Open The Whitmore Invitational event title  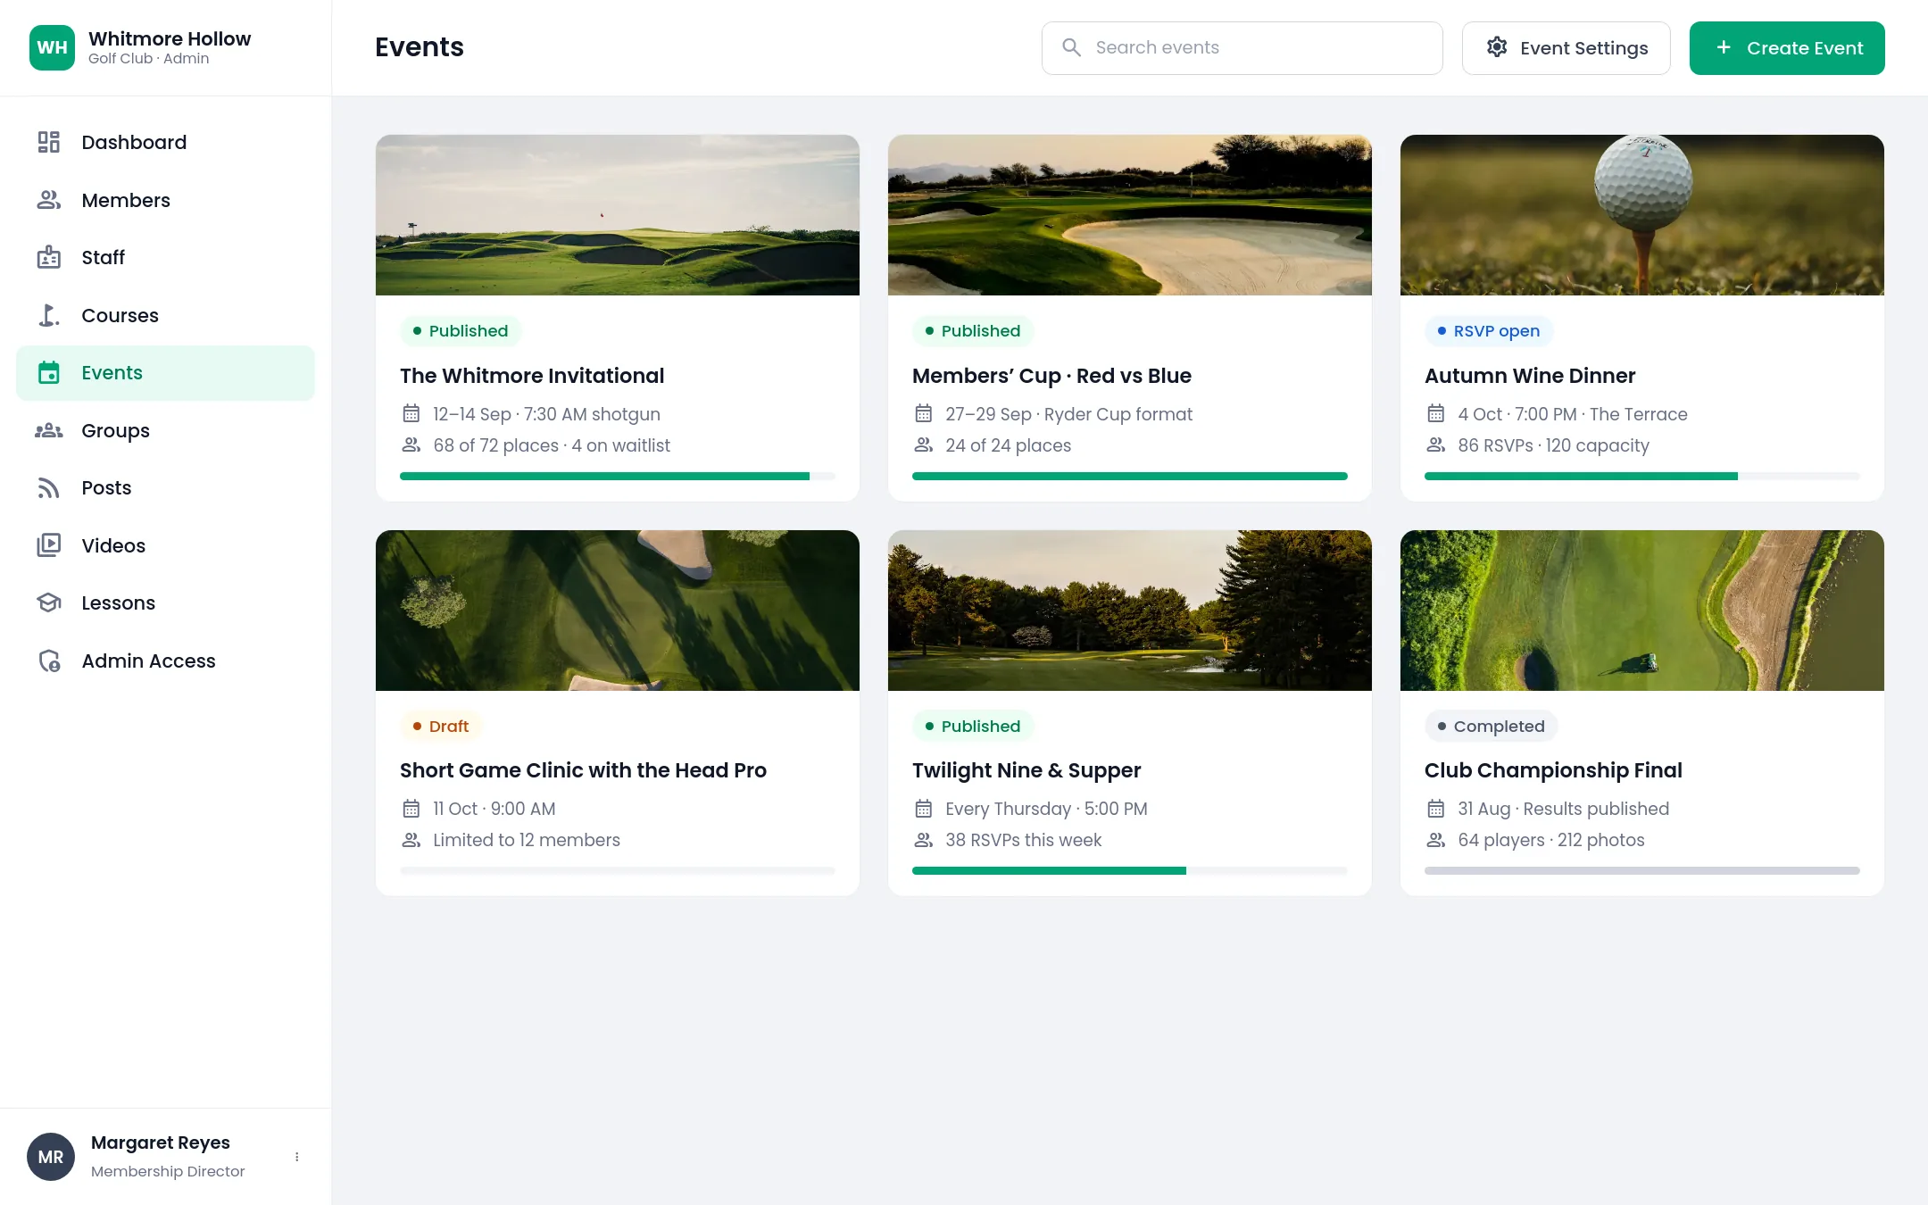pos(532,376)
